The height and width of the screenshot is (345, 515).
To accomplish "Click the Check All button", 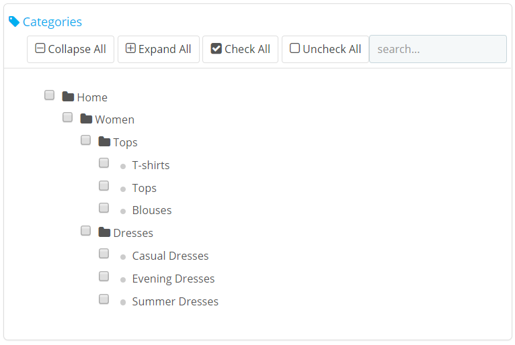I will tap(240, 49).
